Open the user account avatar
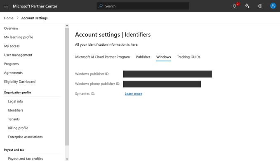 click(273, 6)
